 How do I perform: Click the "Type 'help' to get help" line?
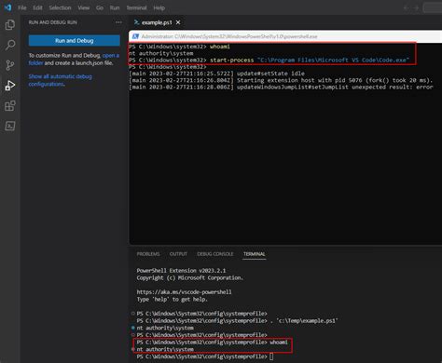click(x=173, y=300)
